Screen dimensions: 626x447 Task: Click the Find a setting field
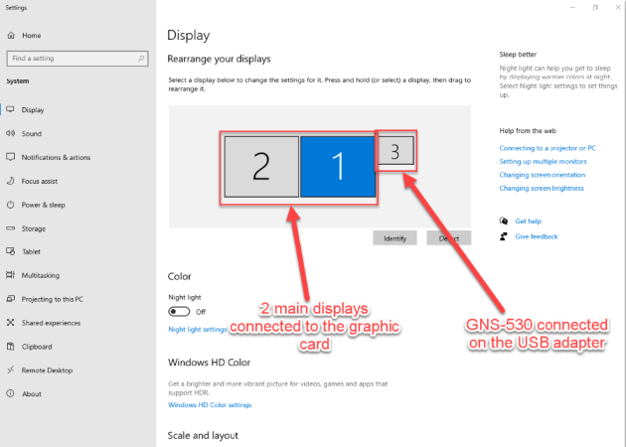click(78, 59)
